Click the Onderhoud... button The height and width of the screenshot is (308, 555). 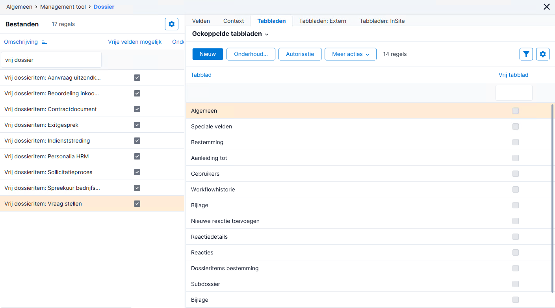(251, 54)
